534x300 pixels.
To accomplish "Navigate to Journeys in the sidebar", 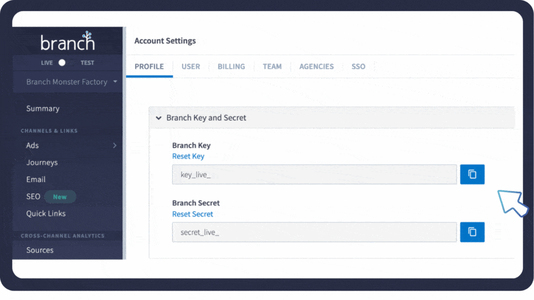I will (42, 162).
